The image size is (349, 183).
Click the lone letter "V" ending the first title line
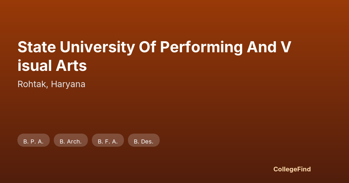pos(286,47)
